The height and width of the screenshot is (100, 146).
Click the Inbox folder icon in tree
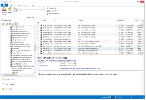tap(13, 73)
